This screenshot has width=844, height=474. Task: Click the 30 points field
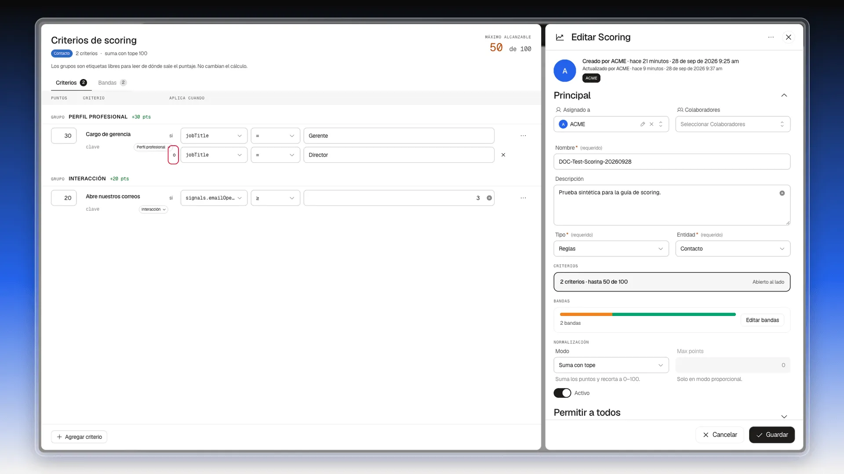pyautogui.click(x=64, y=136)
